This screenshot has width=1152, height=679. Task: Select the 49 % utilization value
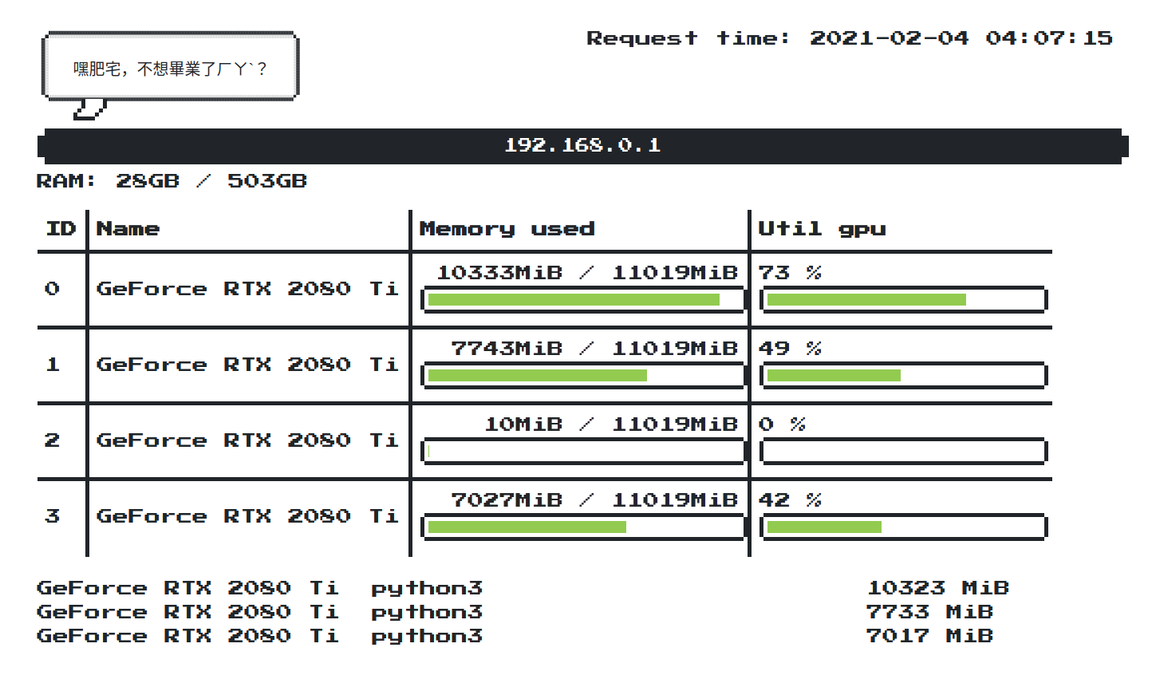click(x=790, y=349)
